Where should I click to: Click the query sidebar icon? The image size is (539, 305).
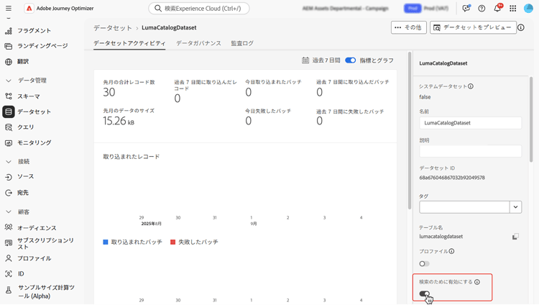pyautogui.click(x=9, y=127)
